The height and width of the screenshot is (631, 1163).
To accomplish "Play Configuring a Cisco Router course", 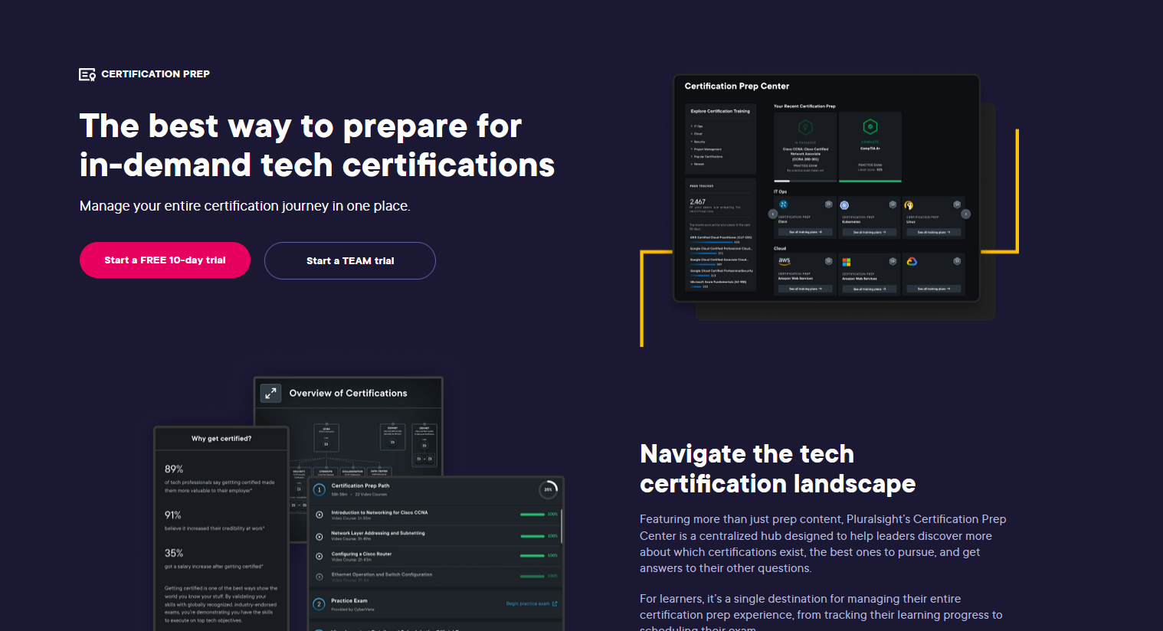I will point(319,556).
